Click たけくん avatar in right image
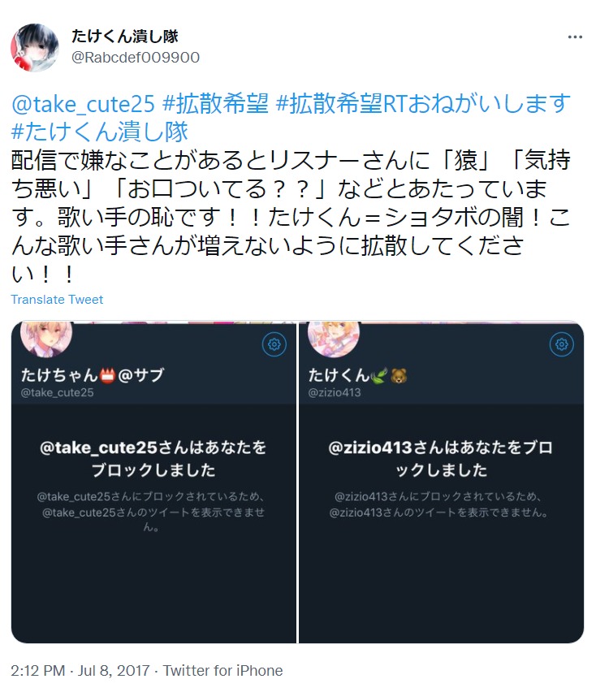Image resolution: width=596 pixels, height=692 pixels. click(334, 339)
